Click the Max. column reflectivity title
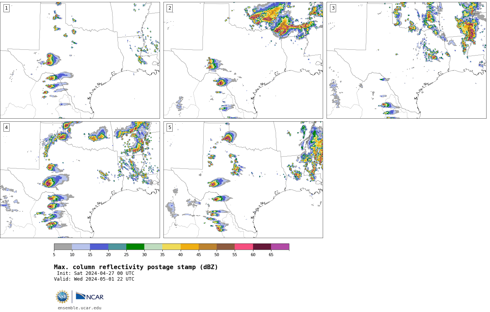This screenshot has width=490, height=312. pos(136,267)
